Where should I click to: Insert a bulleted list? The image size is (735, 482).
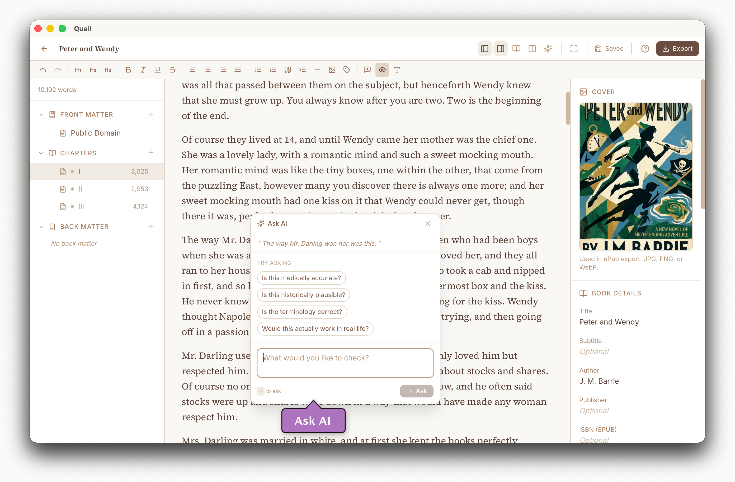pyautogui.click(x=258, y=70)
